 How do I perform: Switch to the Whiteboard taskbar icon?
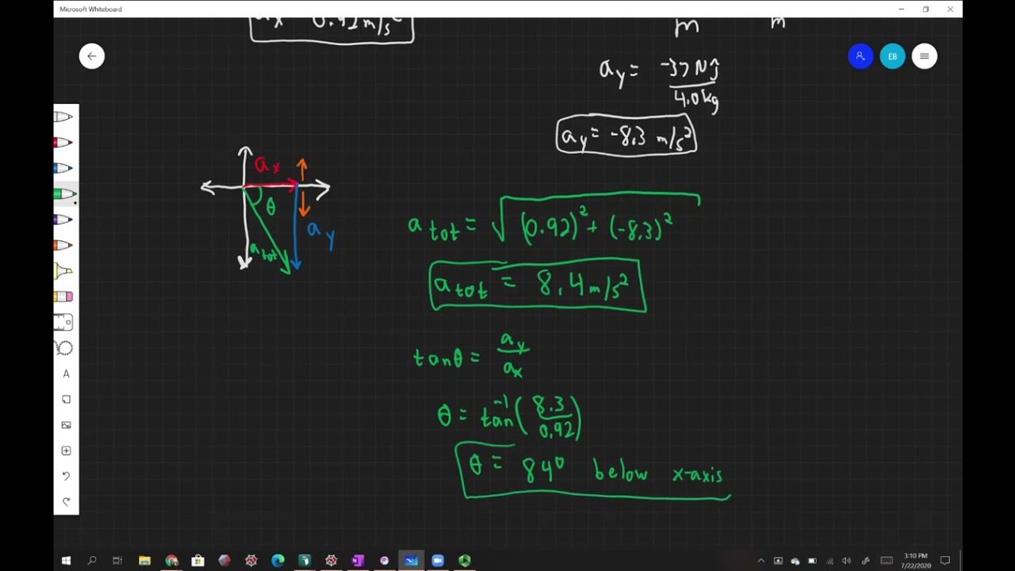411,561
